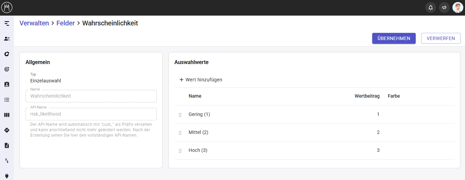Open the board columns sidebar icon
Screen dimensions: 465x180
[x=7, y=115]
